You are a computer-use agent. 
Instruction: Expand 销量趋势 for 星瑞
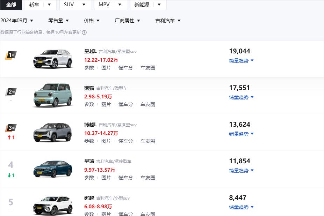(241, 171)
